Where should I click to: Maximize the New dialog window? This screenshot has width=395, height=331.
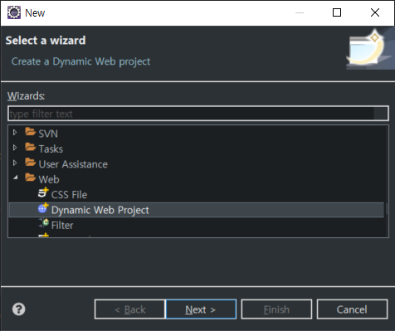[337, 12]
